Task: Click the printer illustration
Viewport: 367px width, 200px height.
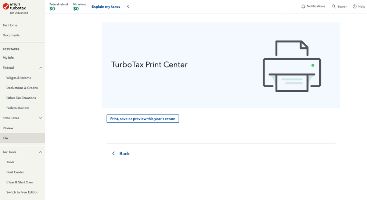Action: pyautogui.click(x=292, y=66)
